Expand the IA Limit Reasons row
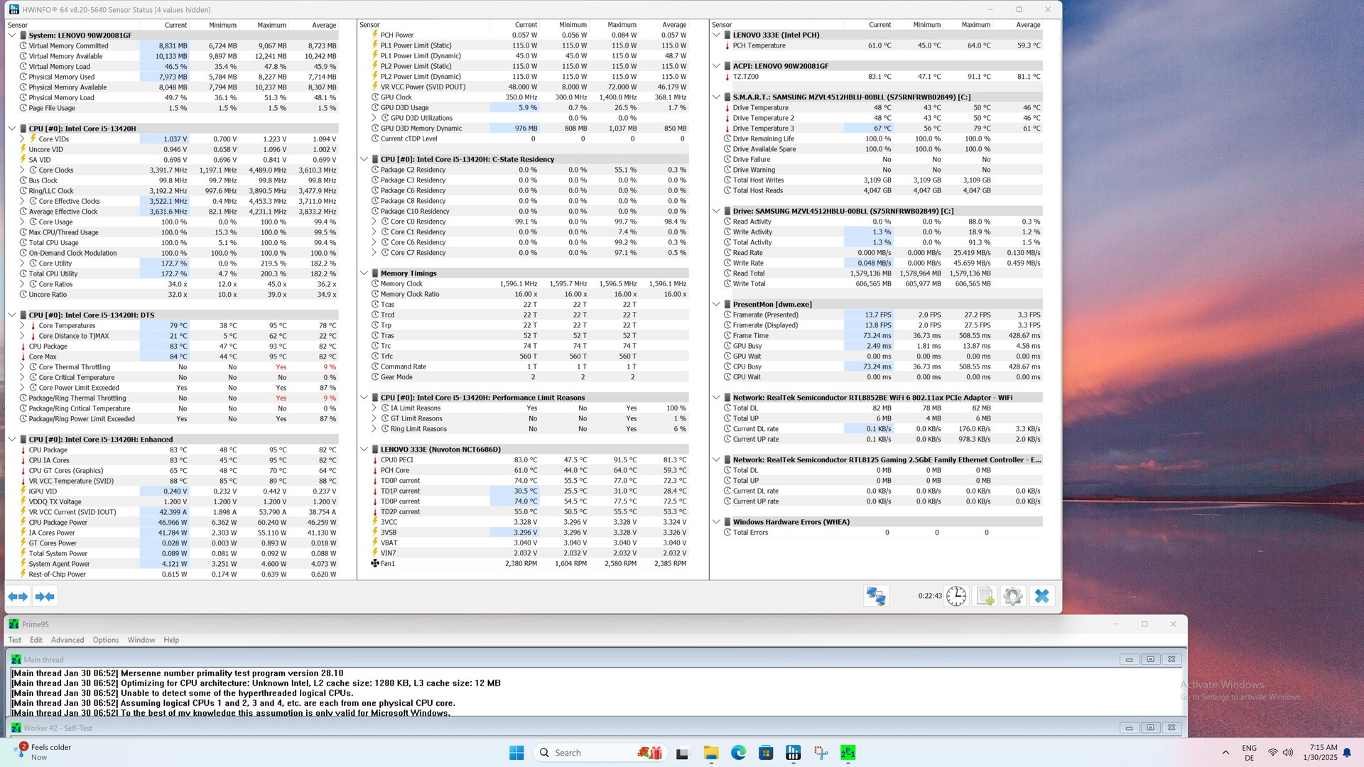Image resolution: width=1364 pixels, height=767 pixels. tap(374, 408)
